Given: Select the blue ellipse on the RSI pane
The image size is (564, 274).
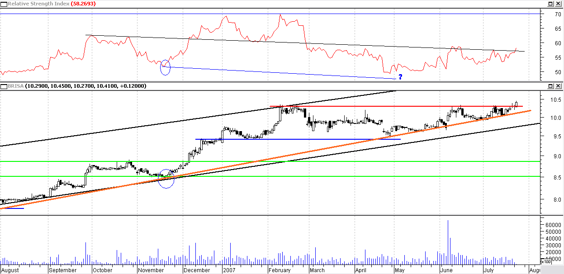Looking at the screenshot, I should 166,67.
